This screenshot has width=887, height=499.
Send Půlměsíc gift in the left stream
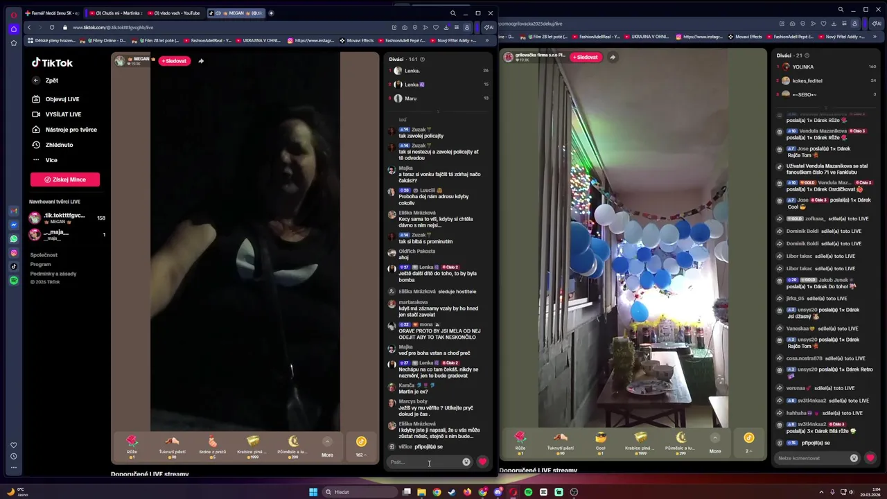tap(293, 446)
